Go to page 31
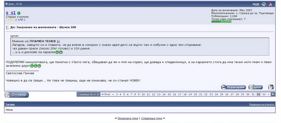This screenshot has height=123, width=281. coord(253,95)
